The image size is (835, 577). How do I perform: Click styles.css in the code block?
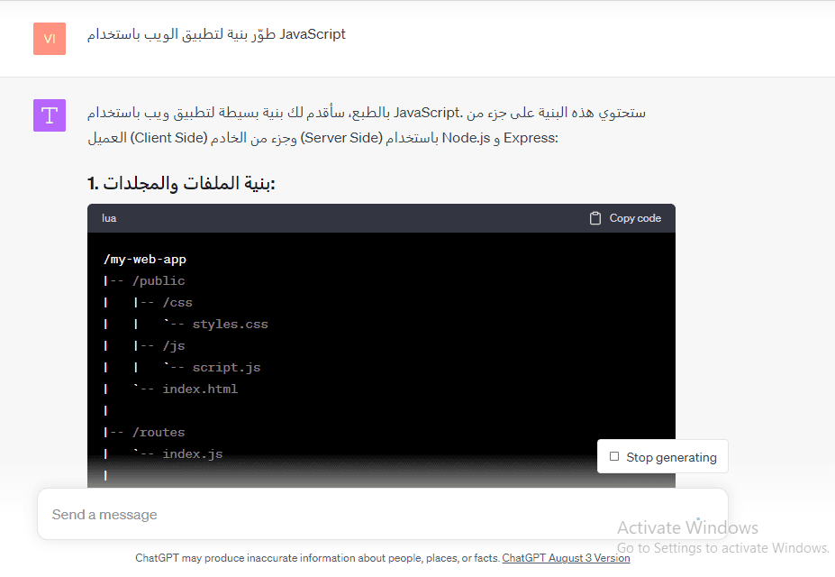(x=230, y=324)
